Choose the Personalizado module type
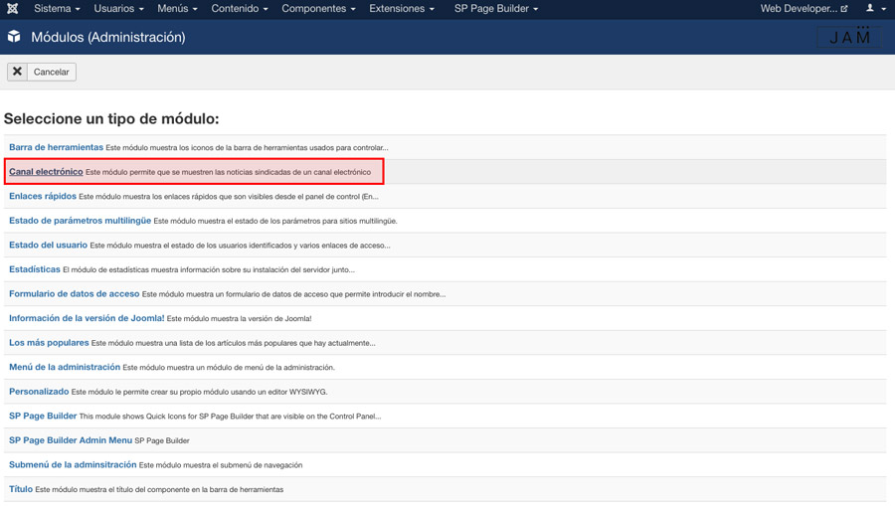This screenshot has height=506, width=895. point(39,392)
